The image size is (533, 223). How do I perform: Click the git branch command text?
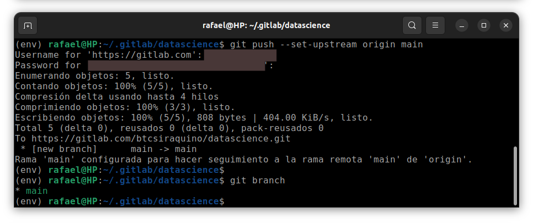click(257, 180)
